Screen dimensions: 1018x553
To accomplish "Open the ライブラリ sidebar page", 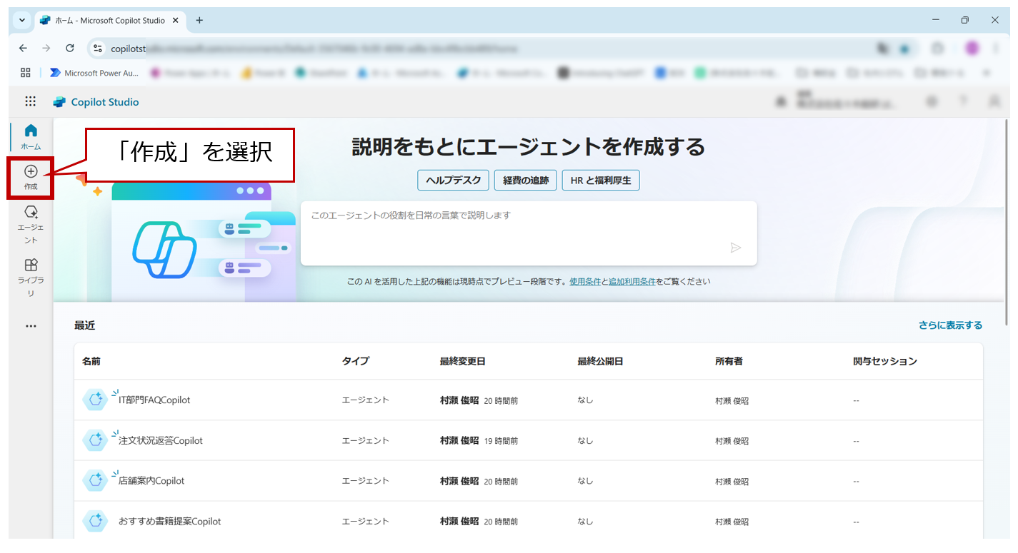I will (x=31, y=278).
